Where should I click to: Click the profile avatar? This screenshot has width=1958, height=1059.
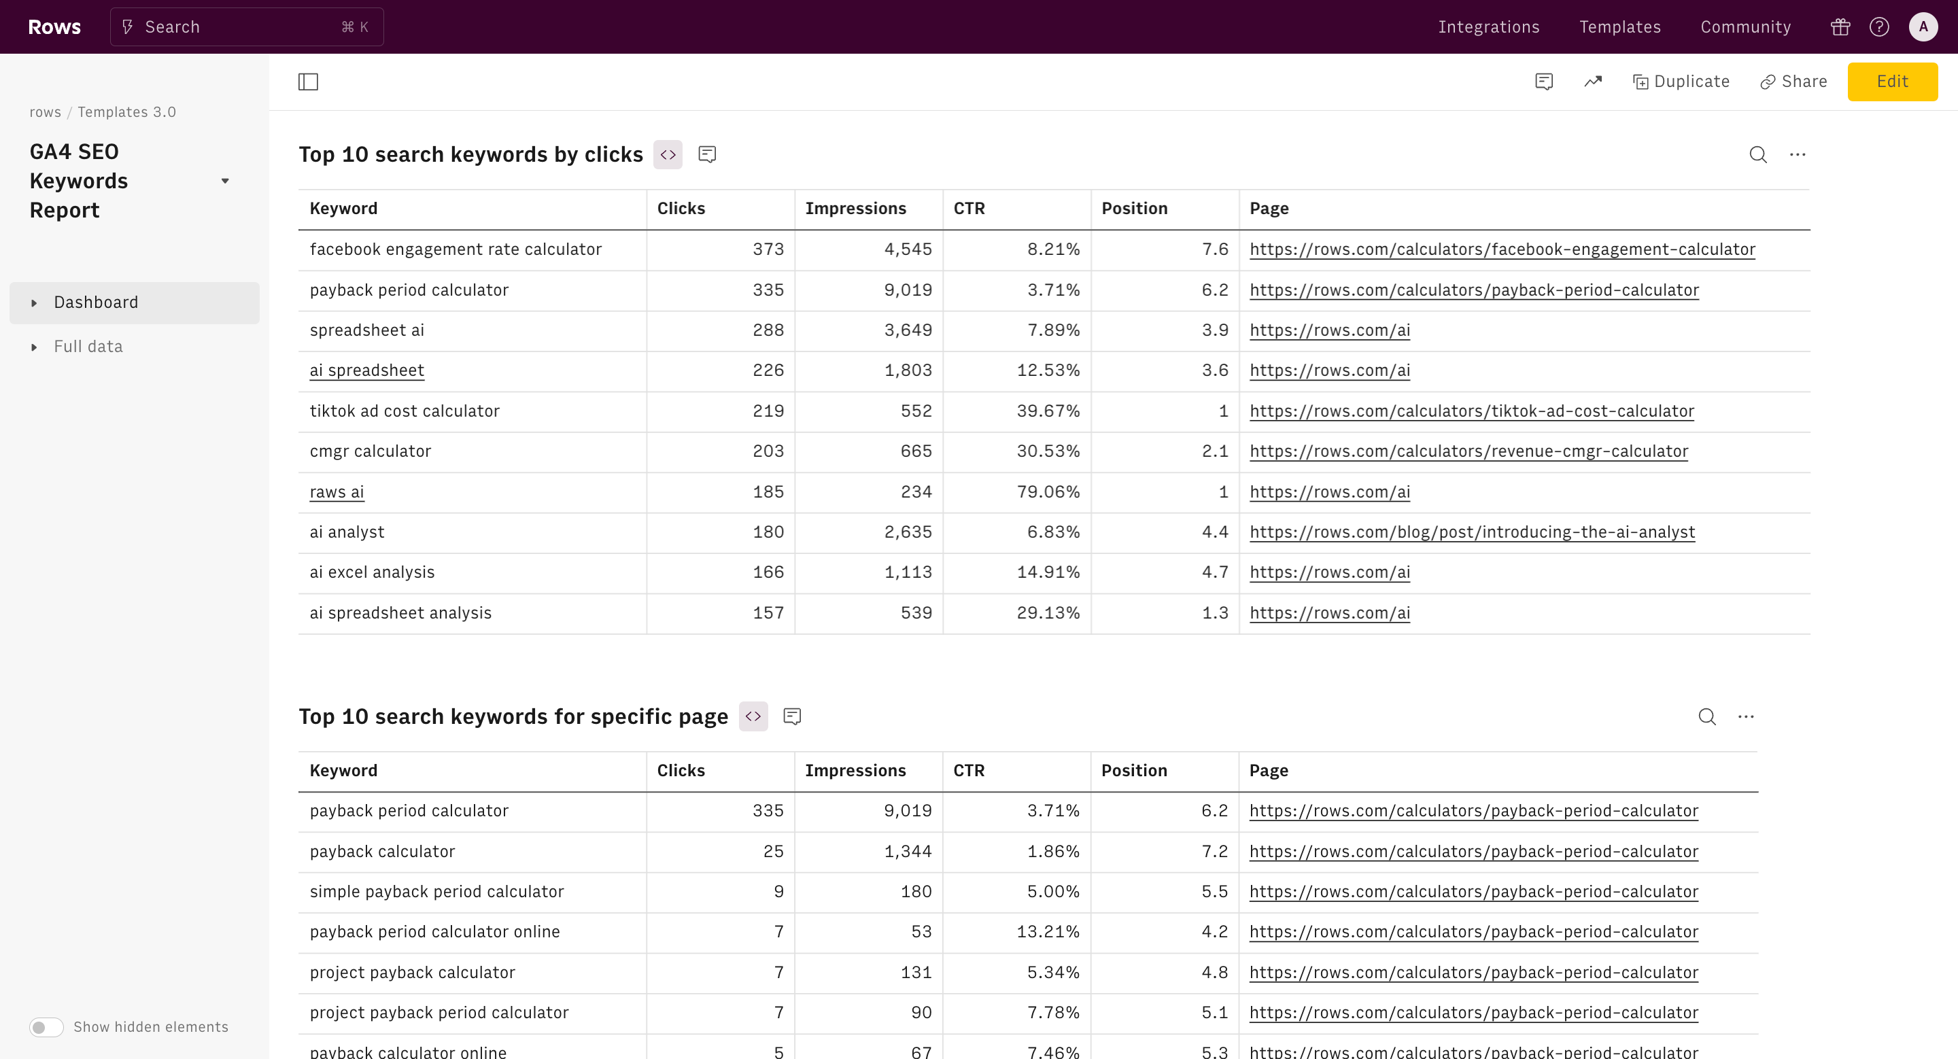(1924, 27)
